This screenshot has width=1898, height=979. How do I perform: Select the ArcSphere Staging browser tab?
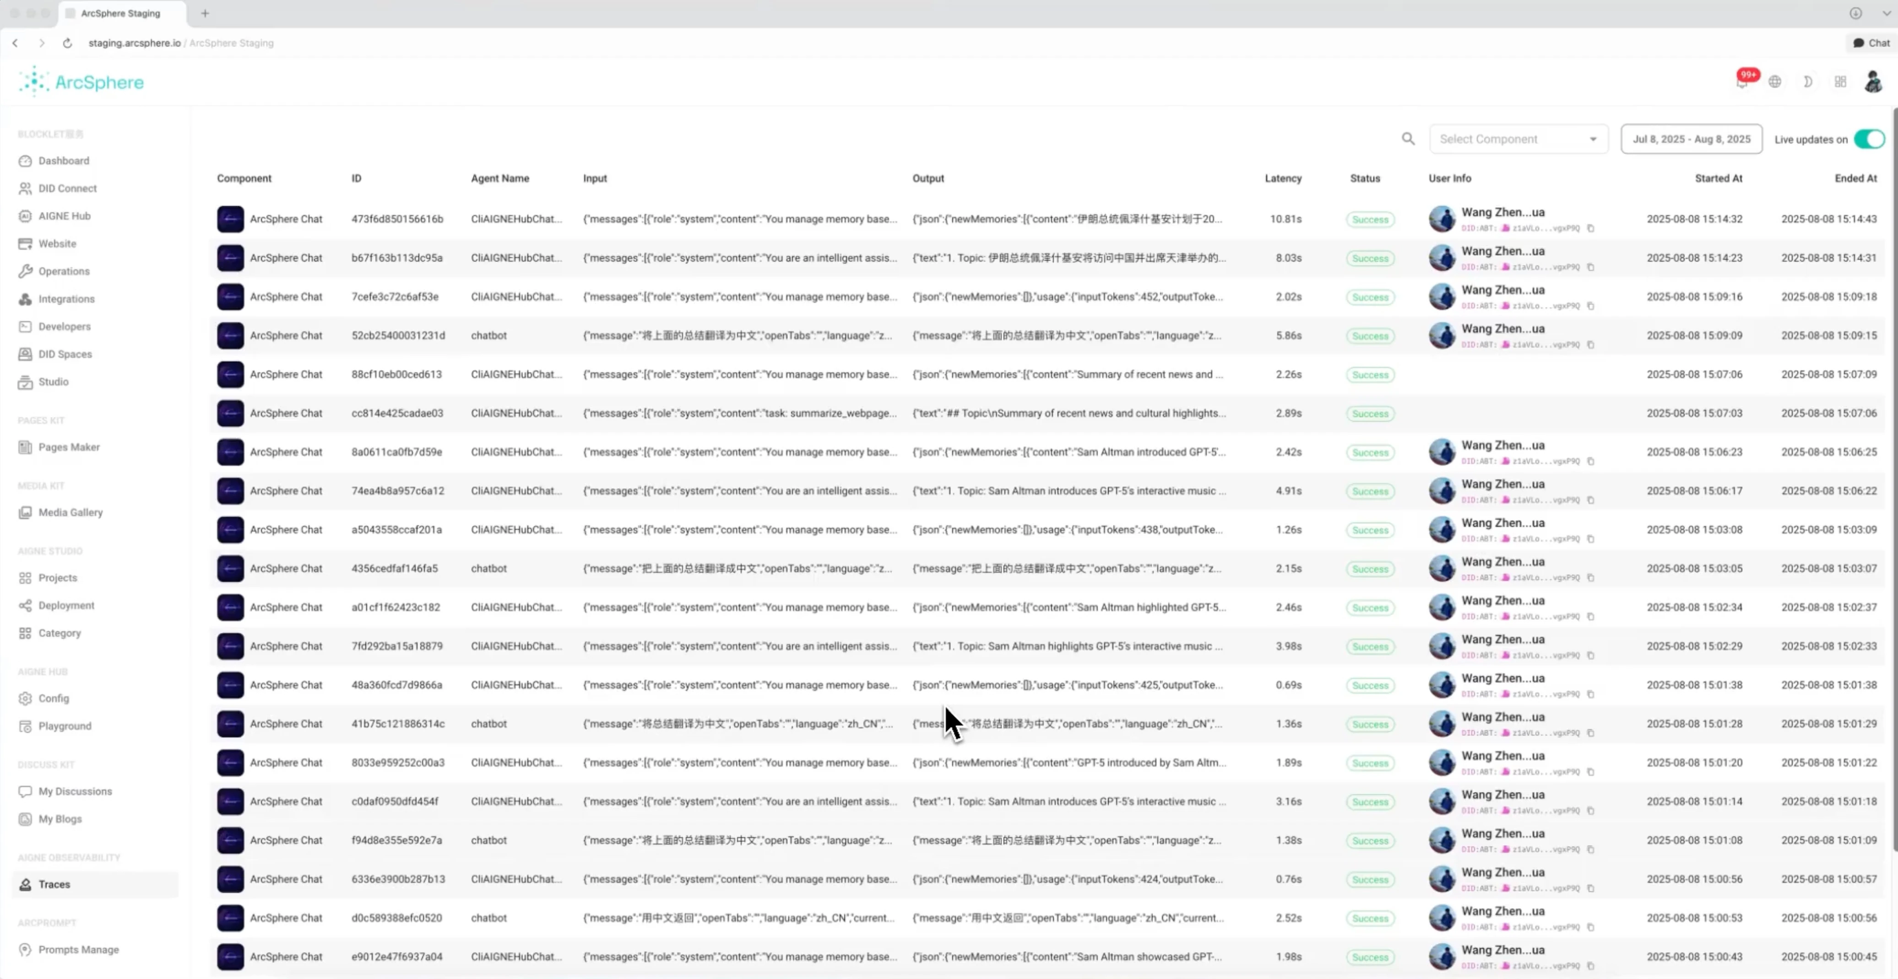tap(120, 13)
